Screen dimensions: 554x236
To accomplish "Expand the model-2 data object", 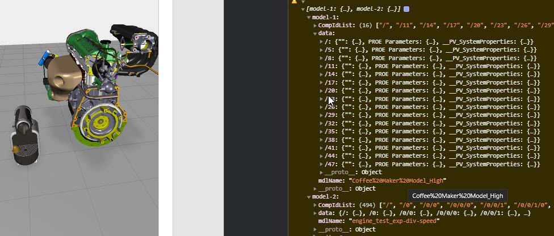I will [315, 213].
